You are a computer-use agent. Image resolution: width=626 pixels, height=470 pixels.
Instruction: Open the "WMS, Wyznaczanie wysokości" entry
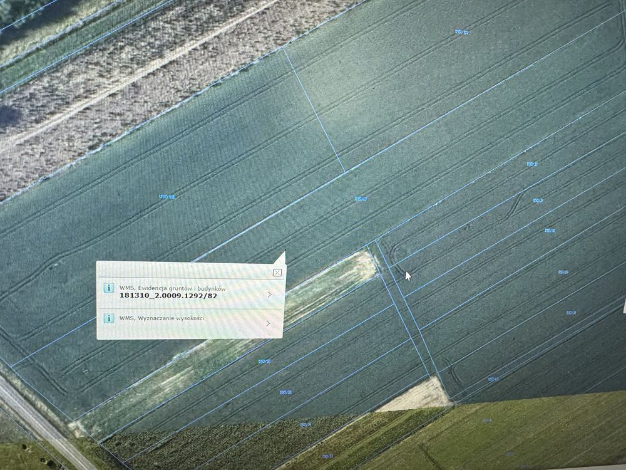pos(162,318)
